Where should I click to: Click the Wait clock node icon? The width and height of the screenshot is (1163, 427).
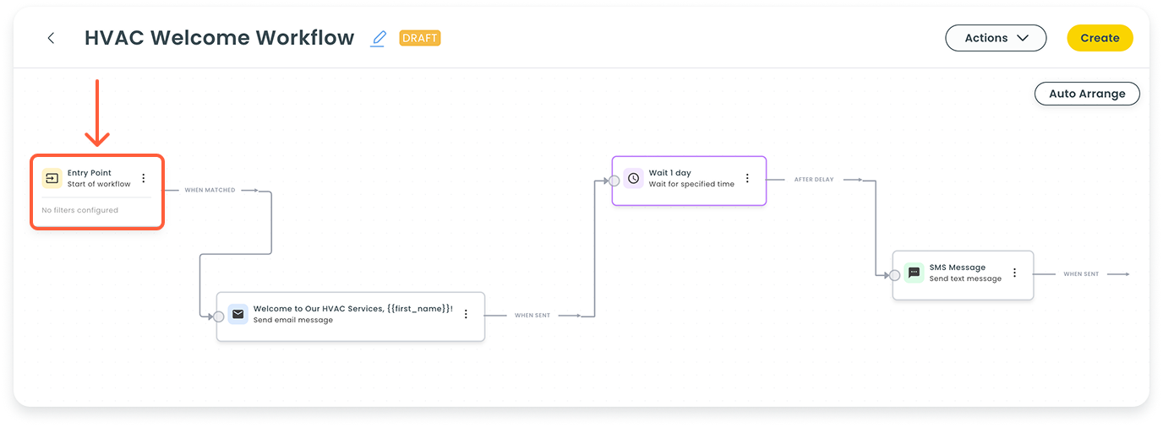[633, 178]
